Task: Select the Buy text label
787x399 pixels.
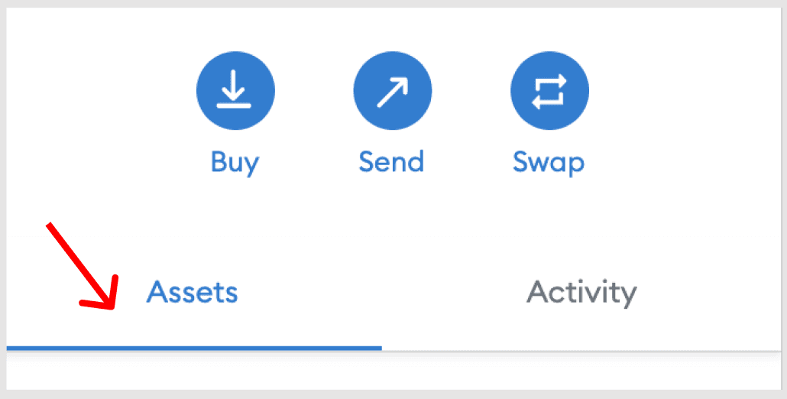Action: click(235, 163)
